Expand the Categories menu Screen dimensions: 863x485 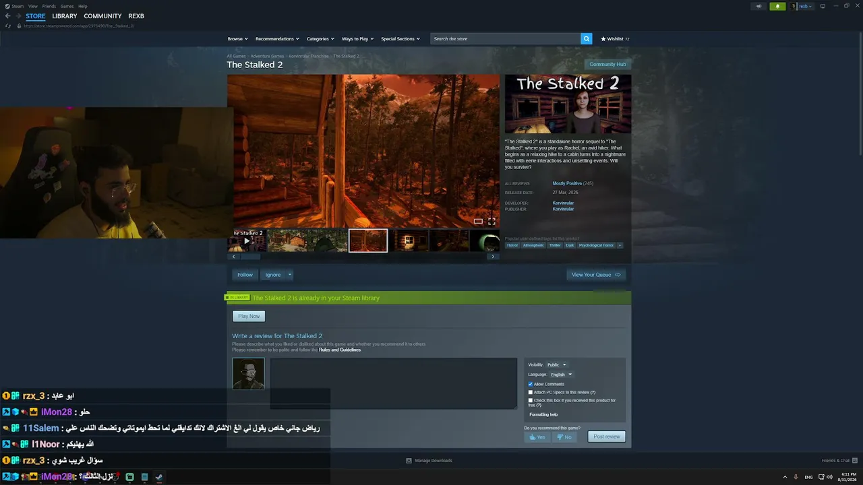(x=320, y=38)
